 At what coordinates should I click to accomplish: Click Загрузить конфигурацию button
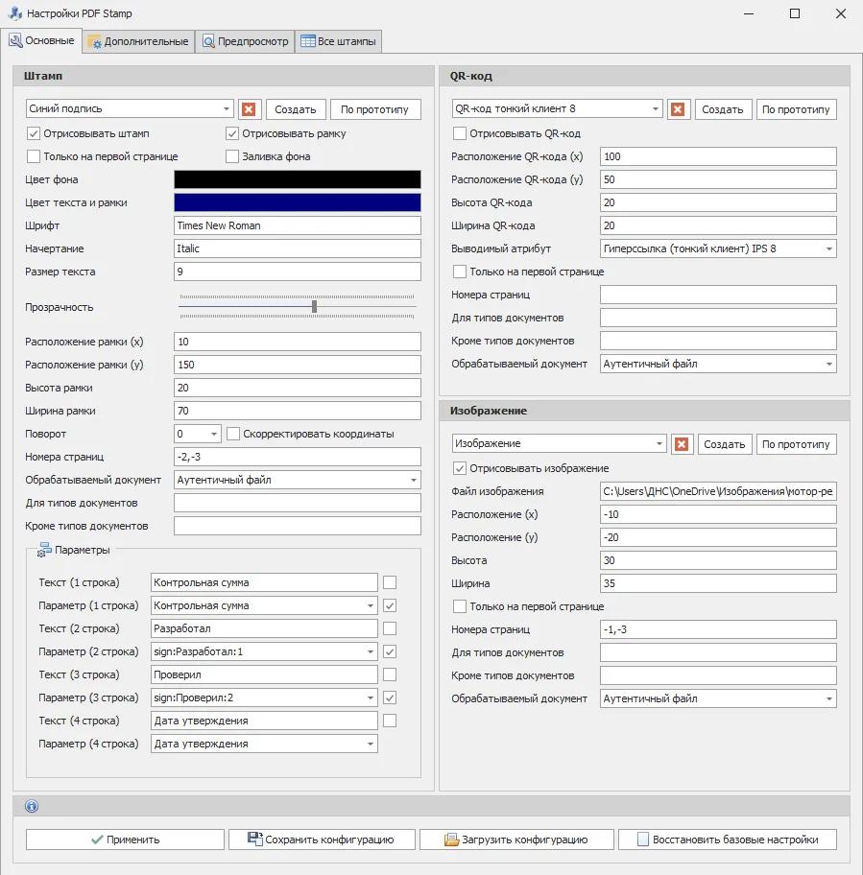coord(516,840)
